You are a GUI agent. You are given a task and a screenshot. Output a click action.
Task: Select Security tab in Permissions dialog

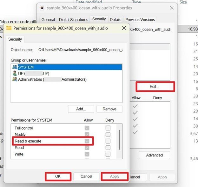15,39
